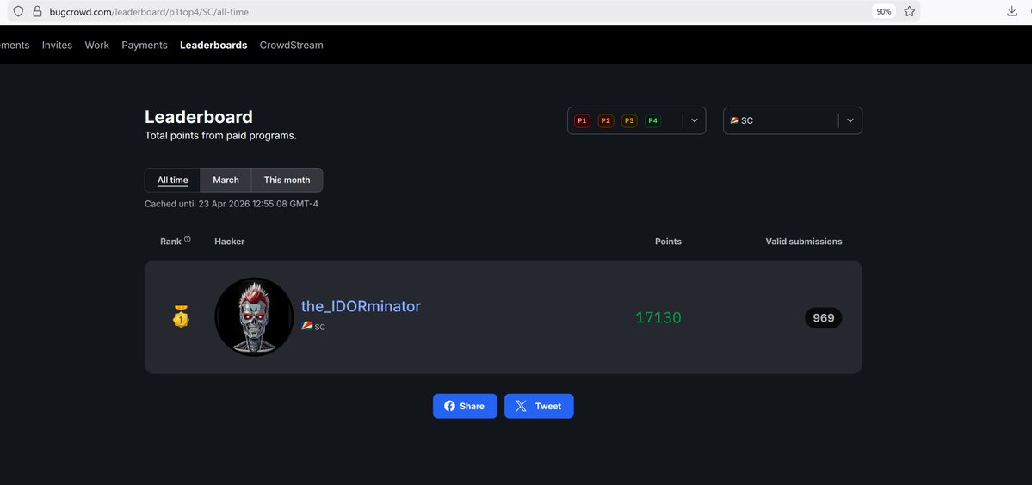
Task: Open the SC country selector box
Action: click(x=793, y=121)
